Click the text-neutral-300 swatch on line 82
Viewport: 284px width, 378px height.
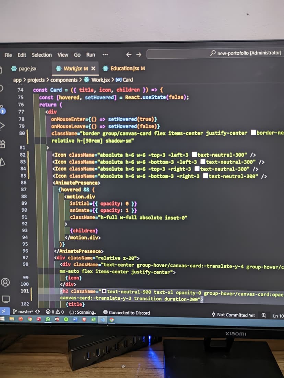pyautogui.click(x=194, y=154)
